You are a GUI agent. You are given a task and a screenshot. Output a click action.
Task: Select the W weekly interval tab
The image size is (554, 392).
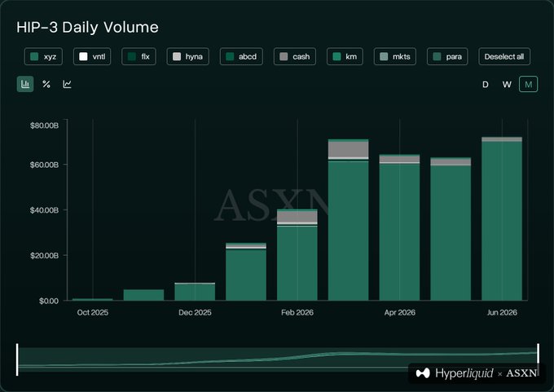coord(507,85)
